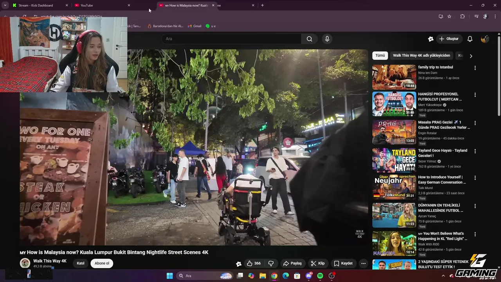
Task: Open the account avatar menu on YouTube
Action: click(485, 39)
